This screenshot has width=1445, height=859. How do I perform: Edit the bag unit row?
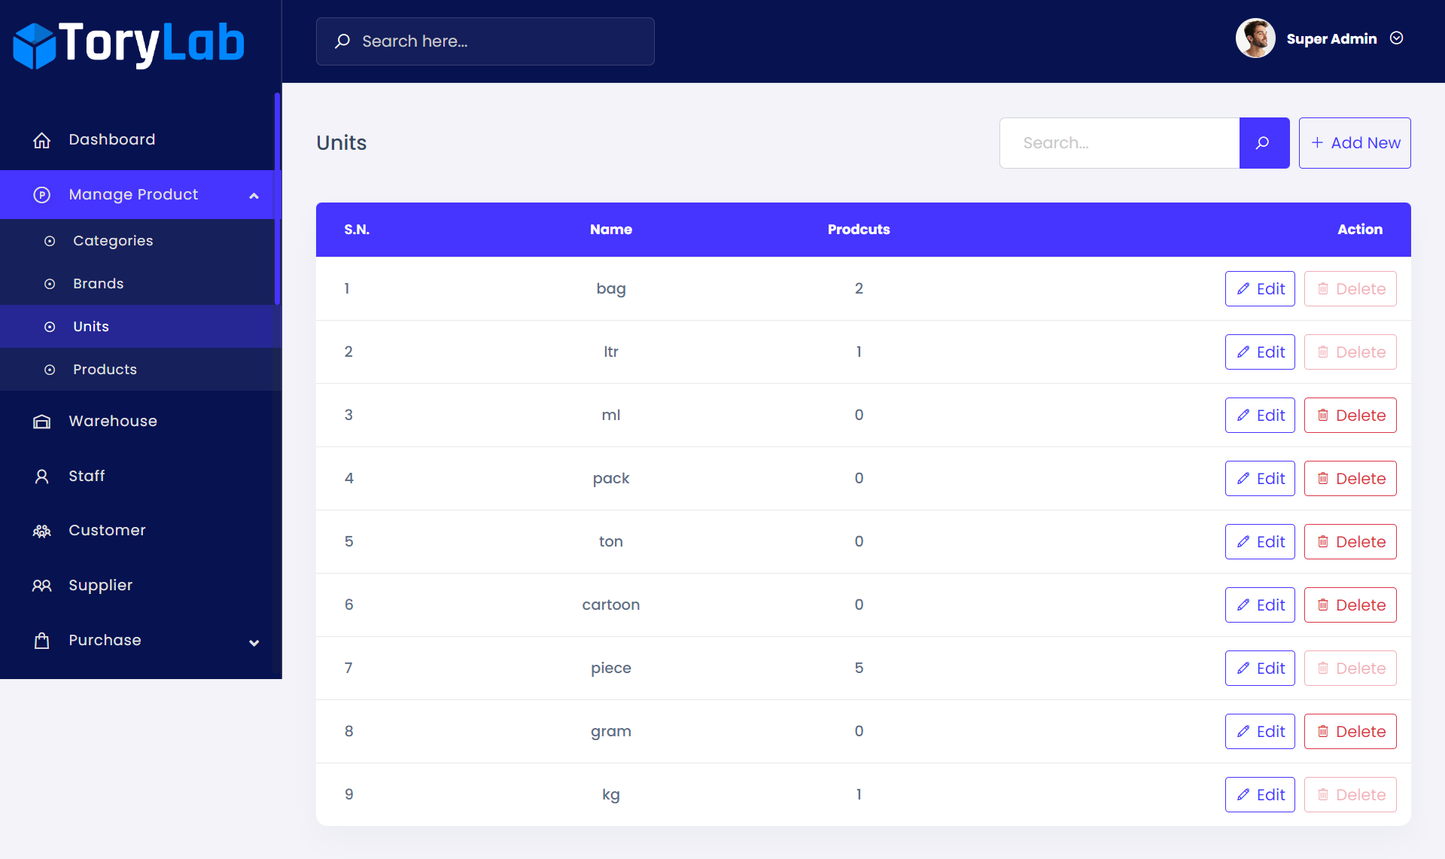point(1260,289)
